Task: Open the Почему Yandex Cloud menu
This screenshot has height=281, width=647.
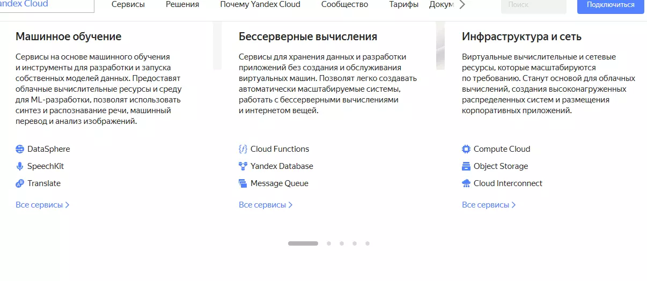Action: [260, 4]
